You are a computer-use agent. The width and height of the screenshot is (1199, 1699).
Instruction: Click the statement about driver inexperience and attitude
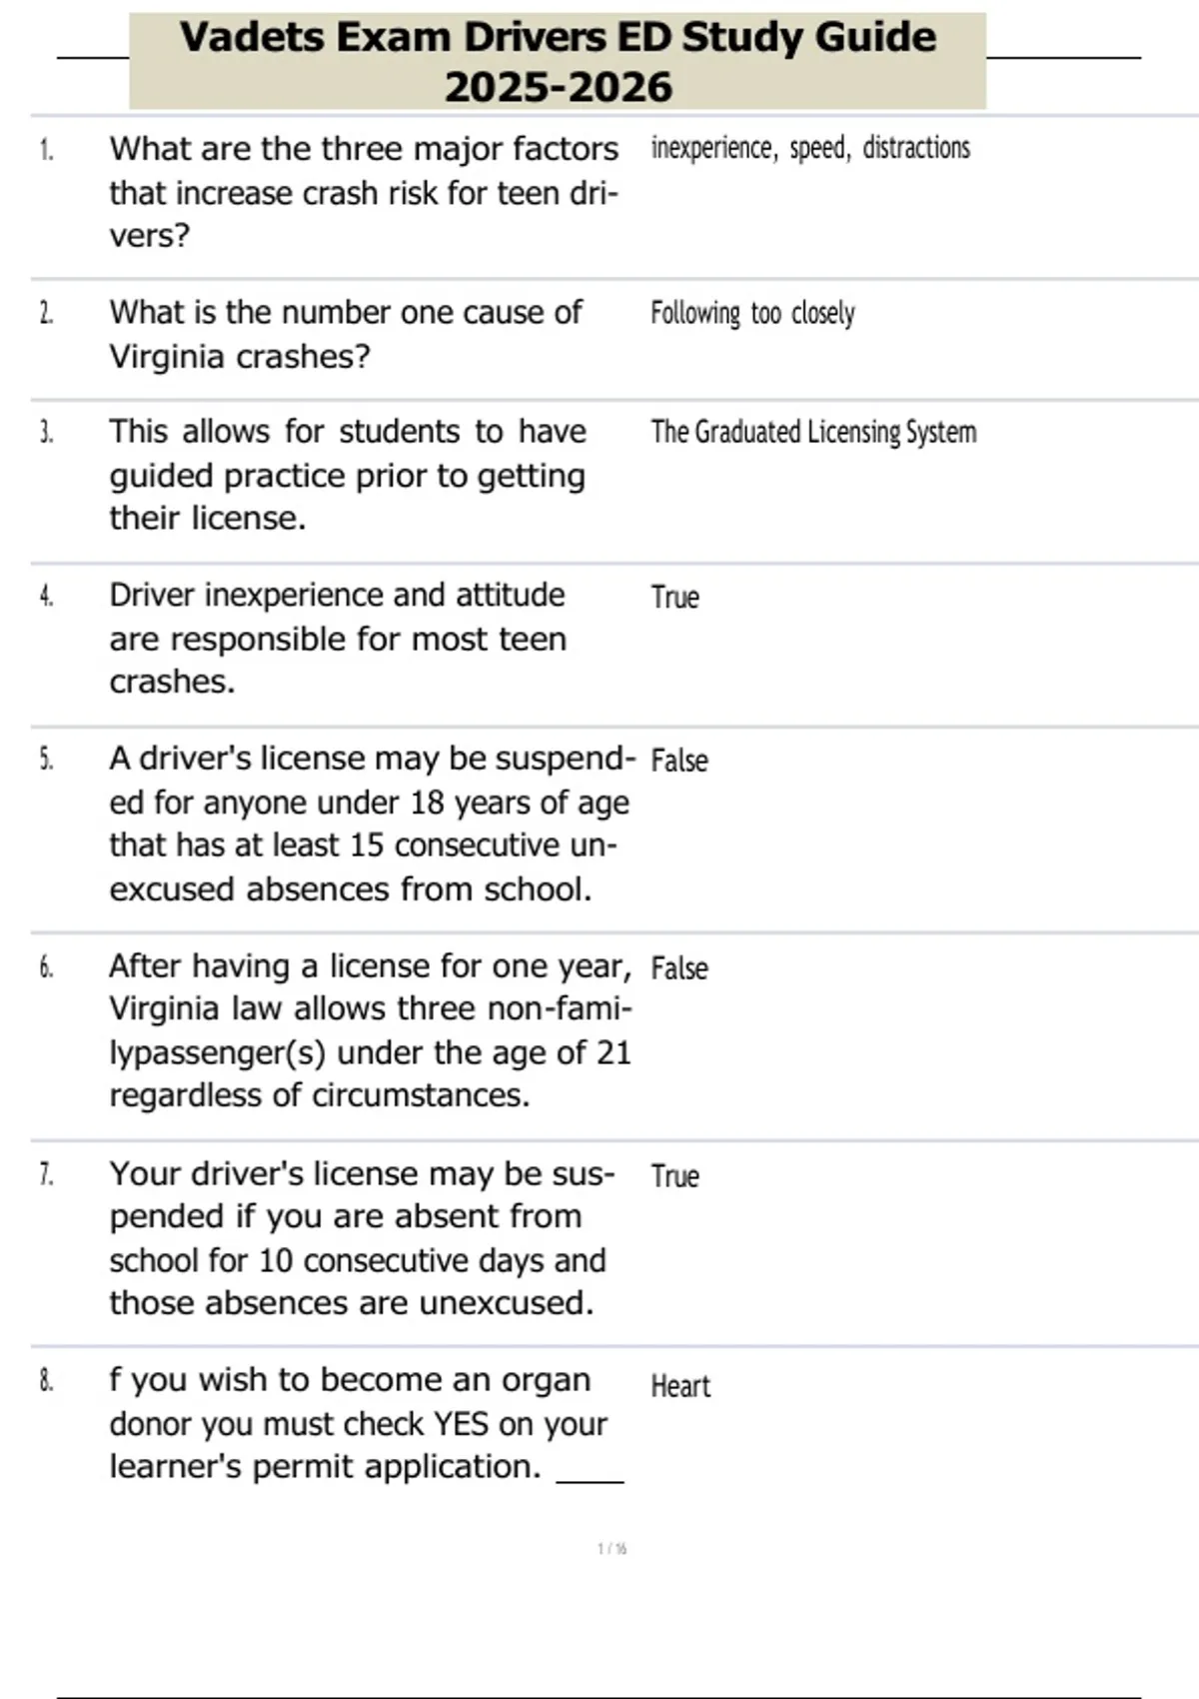(x=338, y=638)
